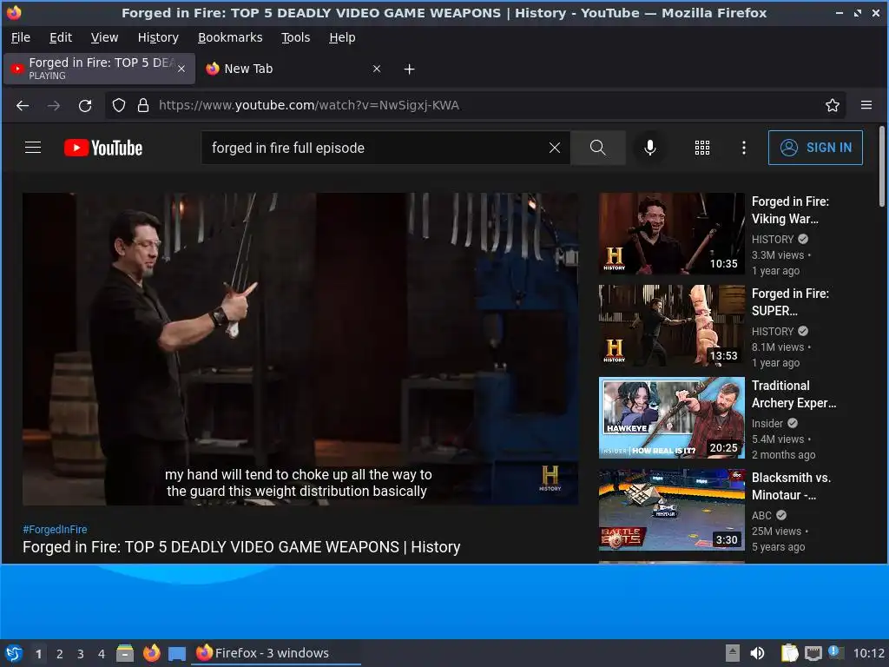Open the tracking protection shield icon
The width and height of the screenshot is (889, 667).
[118, 105]
